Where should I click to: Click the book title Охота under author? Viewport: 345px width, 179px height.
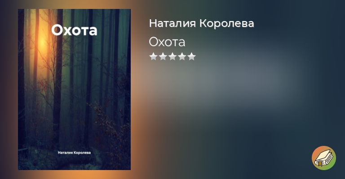coord(167,42)
